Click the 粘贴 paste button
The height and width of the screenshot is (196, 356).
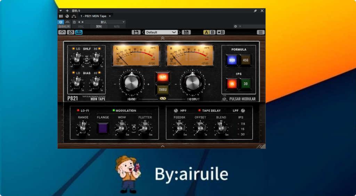(117, 26)
